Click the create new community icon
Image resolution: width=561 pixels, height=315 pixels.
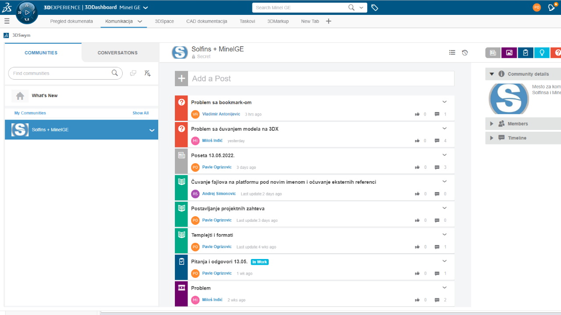point(147,73)
